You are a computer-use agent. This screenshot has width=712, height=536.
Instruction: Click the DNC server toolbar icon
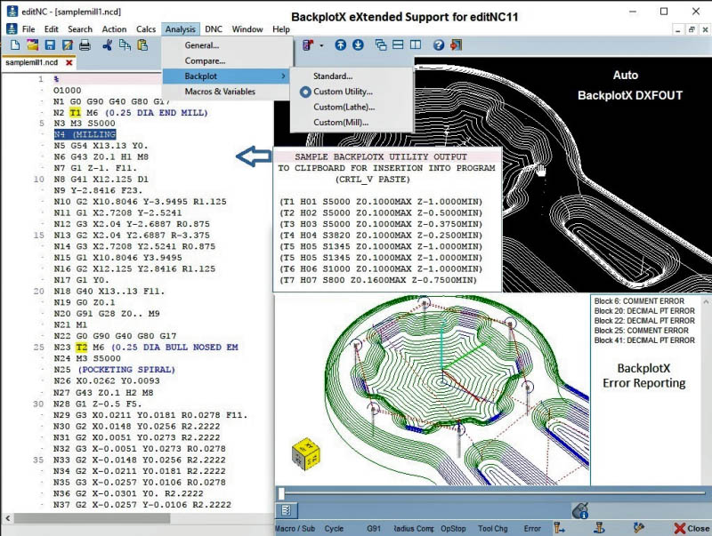308,45
